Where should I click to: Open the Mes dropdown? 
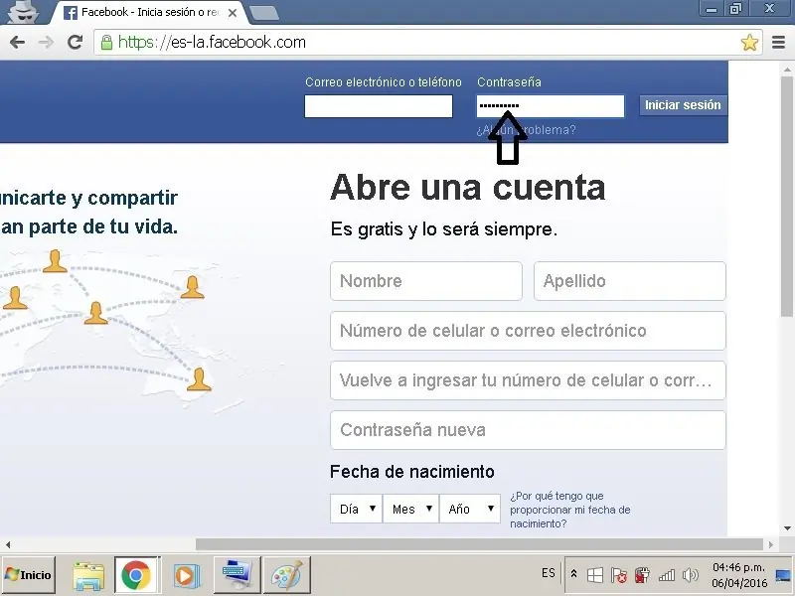point(411,509)
